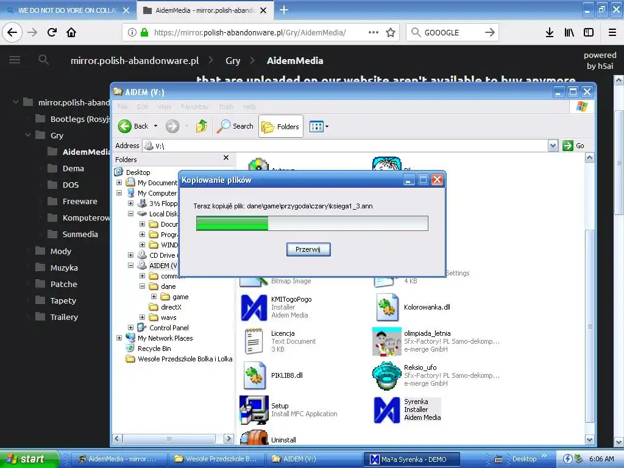This screenshot has width=624, height=468.
Task: Open the Back history dropdown arrow
Action: click(x=155, y=126)
